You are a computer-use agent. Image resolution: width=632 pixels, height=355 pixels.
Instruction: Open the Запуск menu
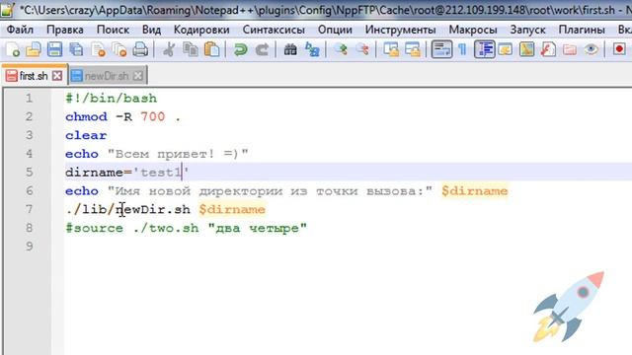tap(527, 30)
